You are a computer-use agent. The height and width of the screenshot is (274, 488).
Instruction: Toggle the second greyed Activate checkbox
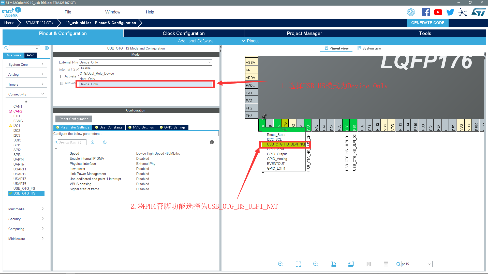62,83
